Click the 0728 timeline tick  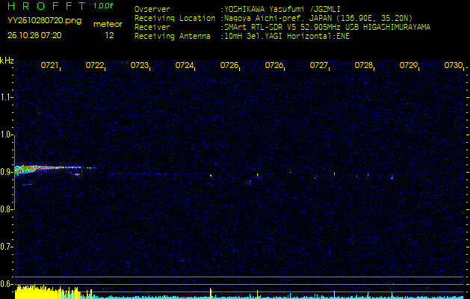click(x=364, y=66)
